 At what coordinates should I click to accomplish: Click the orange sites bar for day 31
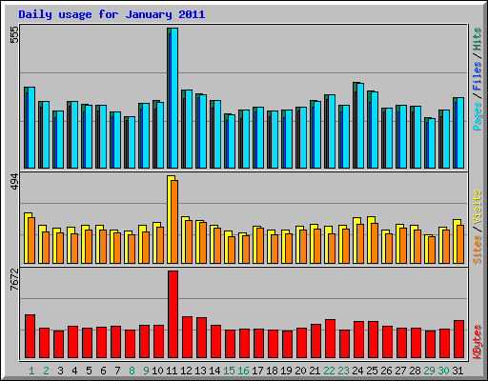click(x=460, y=244)
